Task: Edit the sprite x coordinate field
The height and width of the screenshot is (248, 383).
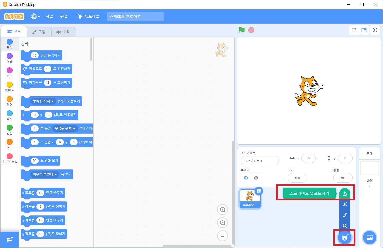Action: (x=309, y=158)
